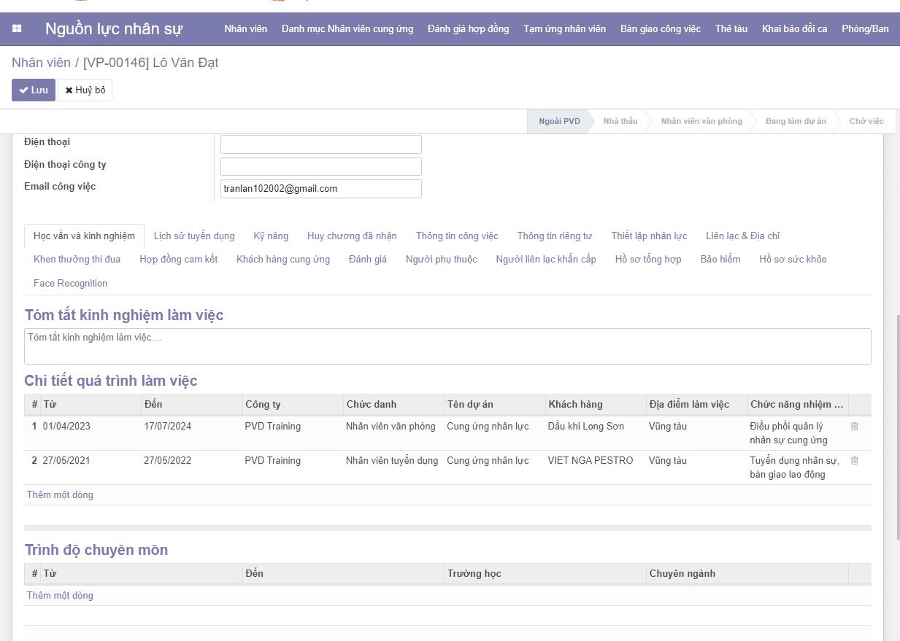This screenshot has height=641, width=900.
Task: Switch to the Kỹ năng tab
Action: tap(271, 236)
